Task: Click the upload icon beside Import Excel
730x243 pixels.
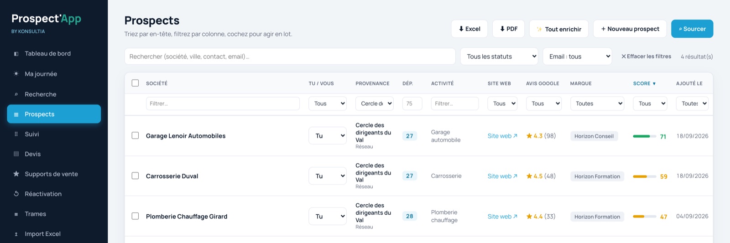Action: [16, 234]
